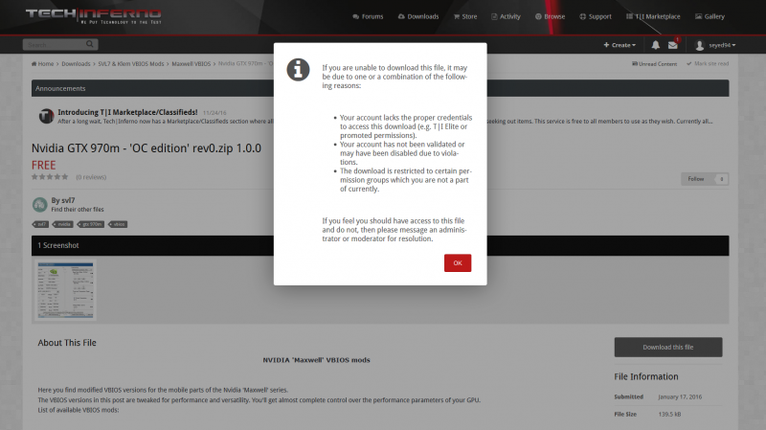
Task: Click the user avatar icon in header
Action: click(700, 45)
